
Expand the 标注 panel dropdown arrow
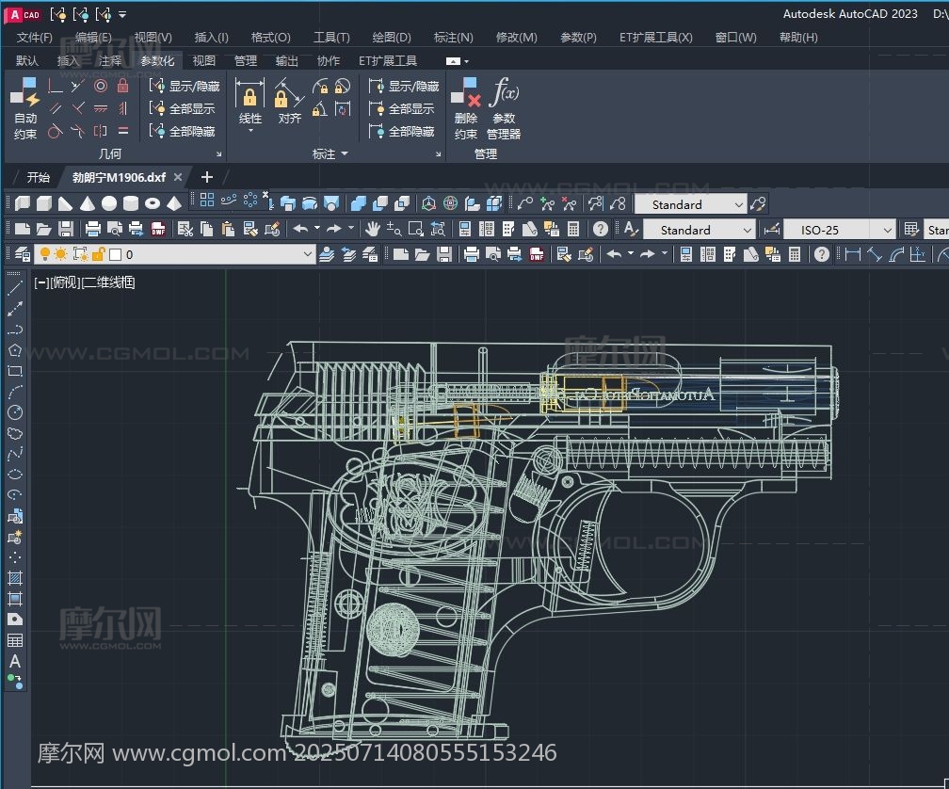(x=345, y=153)
